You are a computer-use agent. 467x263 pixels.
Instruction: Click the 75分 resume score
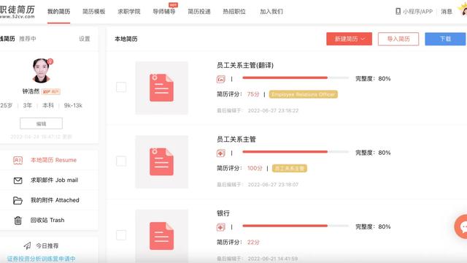[253, 94]
